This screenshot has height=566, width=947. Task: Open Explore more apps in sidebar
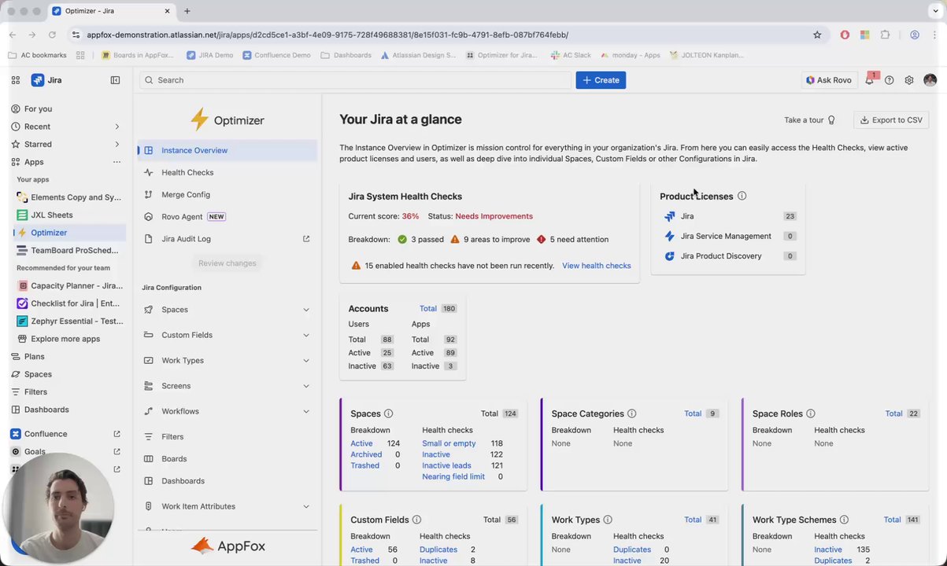click(x=68, y=339)
